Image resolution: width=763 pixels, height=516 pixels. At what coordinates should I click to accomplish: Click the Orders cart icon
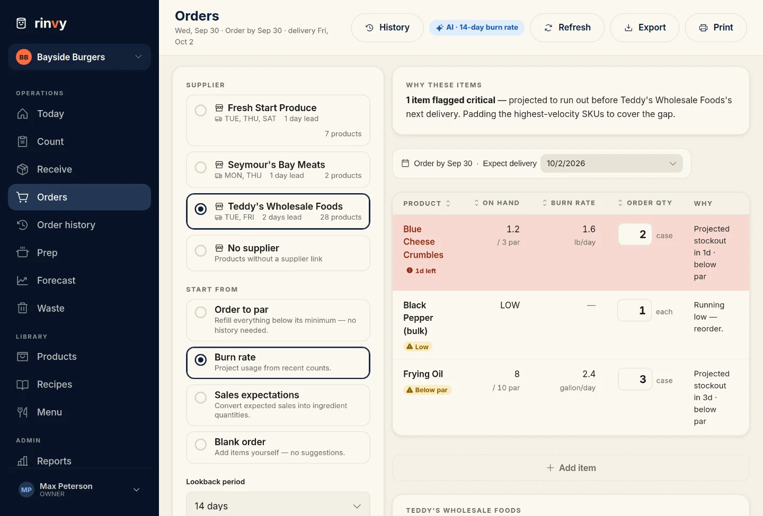[x=22, y=197]
